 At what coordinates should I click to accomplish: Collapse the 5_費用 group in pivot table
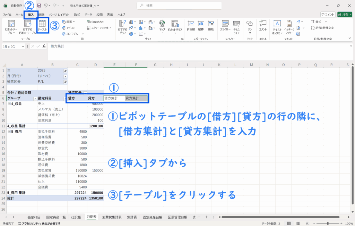[x=9, y=132]
